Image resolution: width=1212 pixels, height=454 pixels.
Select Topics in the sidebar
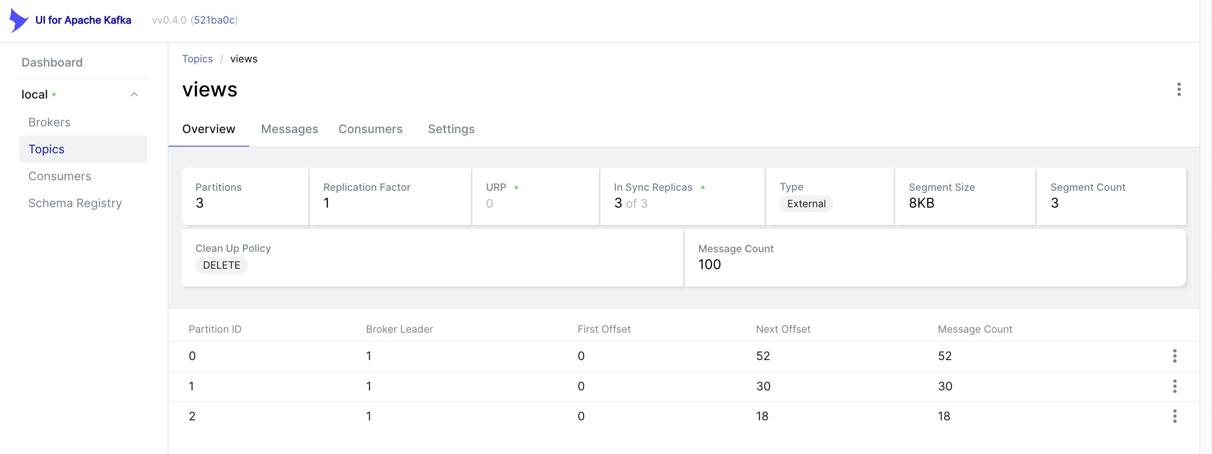click(46, 149)
